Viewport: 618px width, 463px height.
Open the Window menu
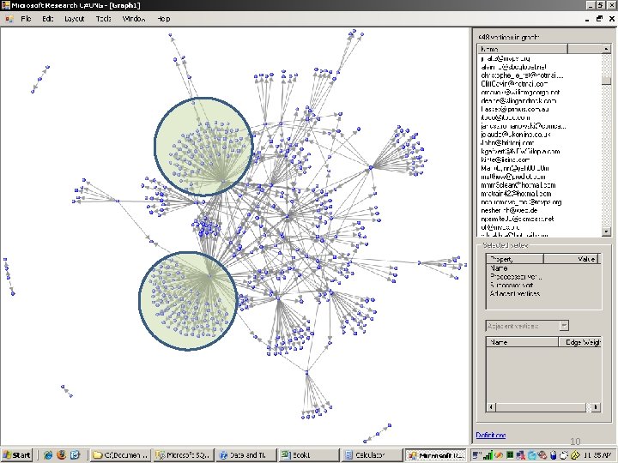tap(134, 19)
